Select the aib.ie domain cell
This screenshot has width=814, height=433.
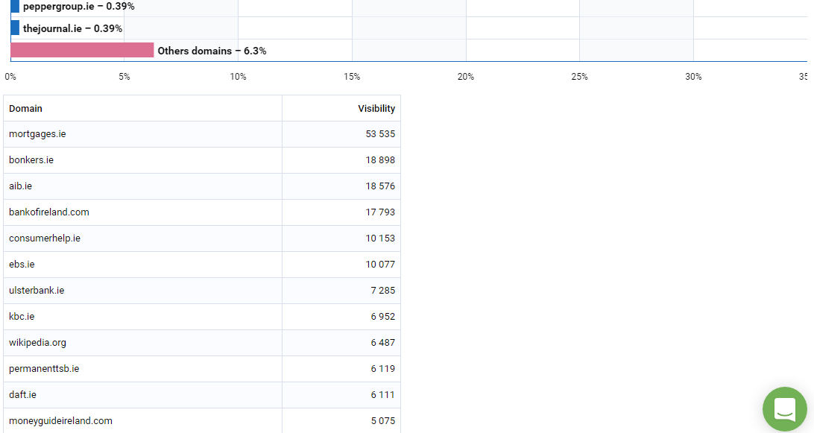[143, 186]
